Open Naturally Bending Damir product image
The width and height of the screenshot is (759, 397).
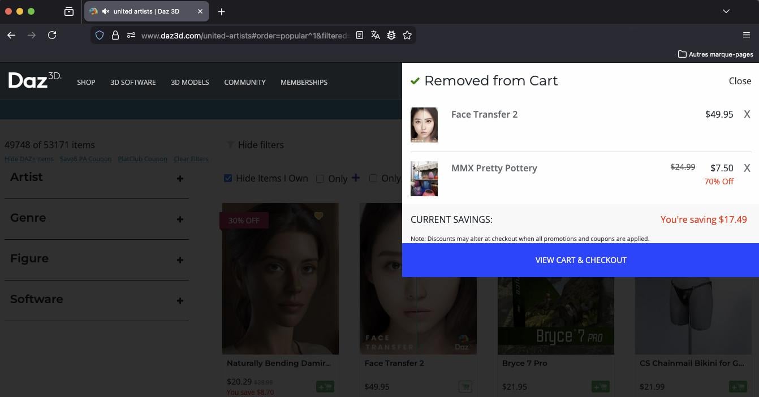[x=281, y=279]
